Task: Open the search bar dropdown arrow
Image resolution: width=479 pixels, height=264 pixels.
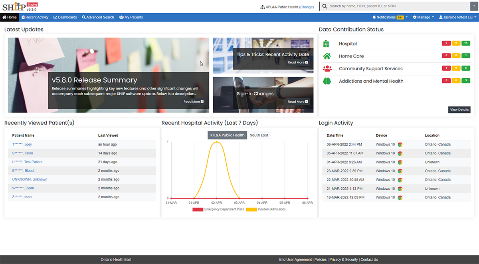Action: click(x=473, y=6)
